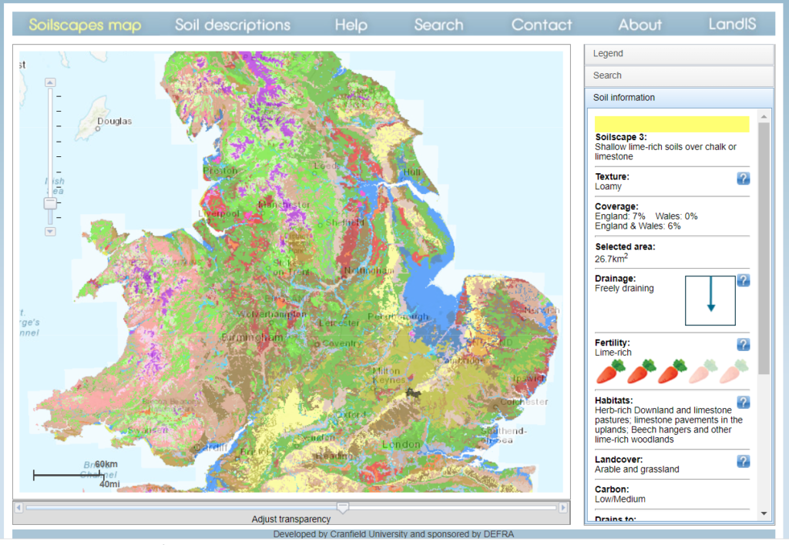This screenshot has height=545, width=789.
Task: Click the Nottingham label on the map
Action: point(369,270)
